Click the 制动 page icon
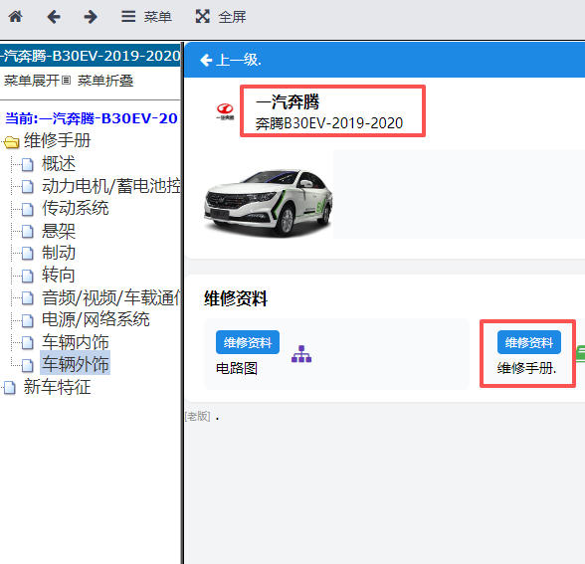 click(x=27, y=254)
